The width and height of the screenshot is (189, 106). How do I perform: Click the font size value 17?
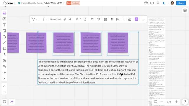point(77,19)
